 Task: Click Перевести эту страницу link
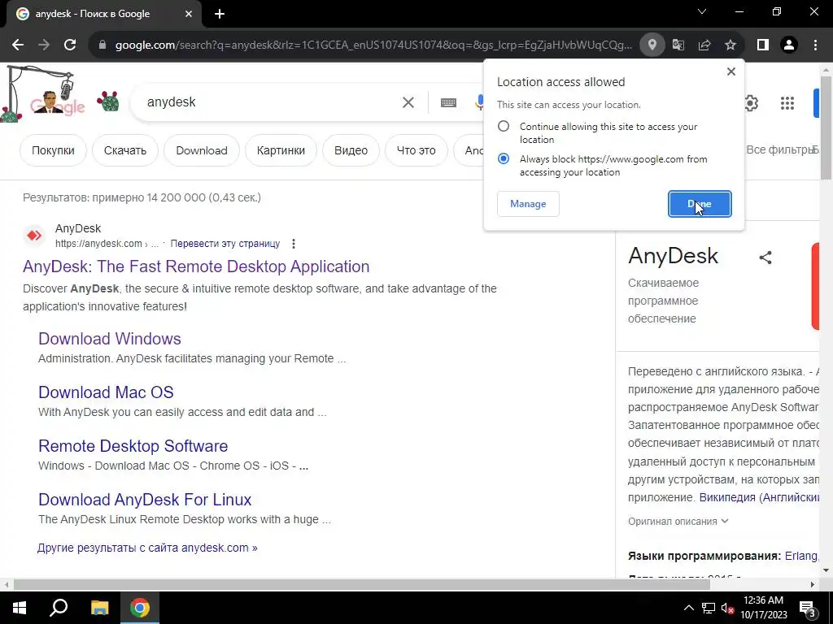pos(225,244)
